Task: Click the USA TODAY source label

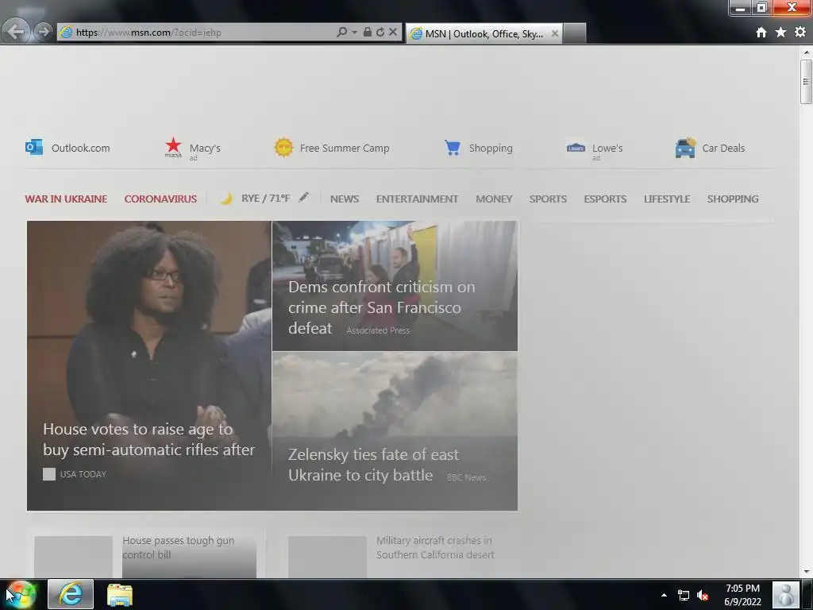Action: pos(83,474)
